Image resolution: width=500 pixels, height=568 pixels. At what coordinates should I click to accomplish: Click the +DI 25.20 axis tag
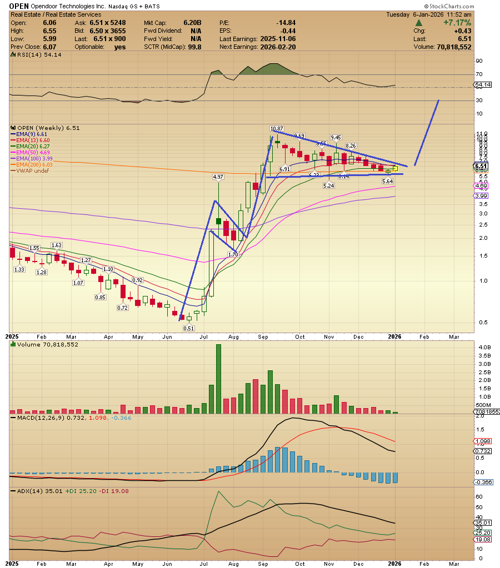coord(483,533)
